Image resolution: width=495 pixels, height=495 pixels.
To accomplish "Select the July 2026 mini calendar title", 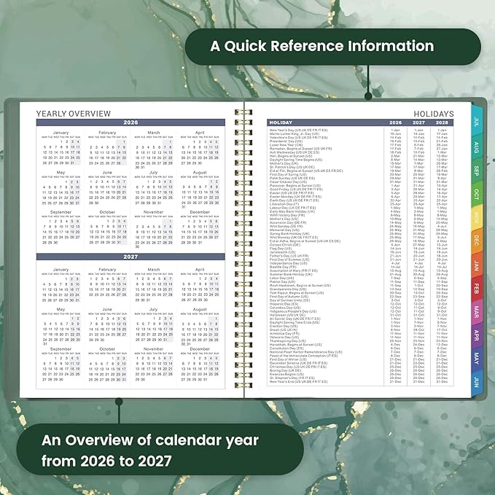I will [x=153, y=172].
